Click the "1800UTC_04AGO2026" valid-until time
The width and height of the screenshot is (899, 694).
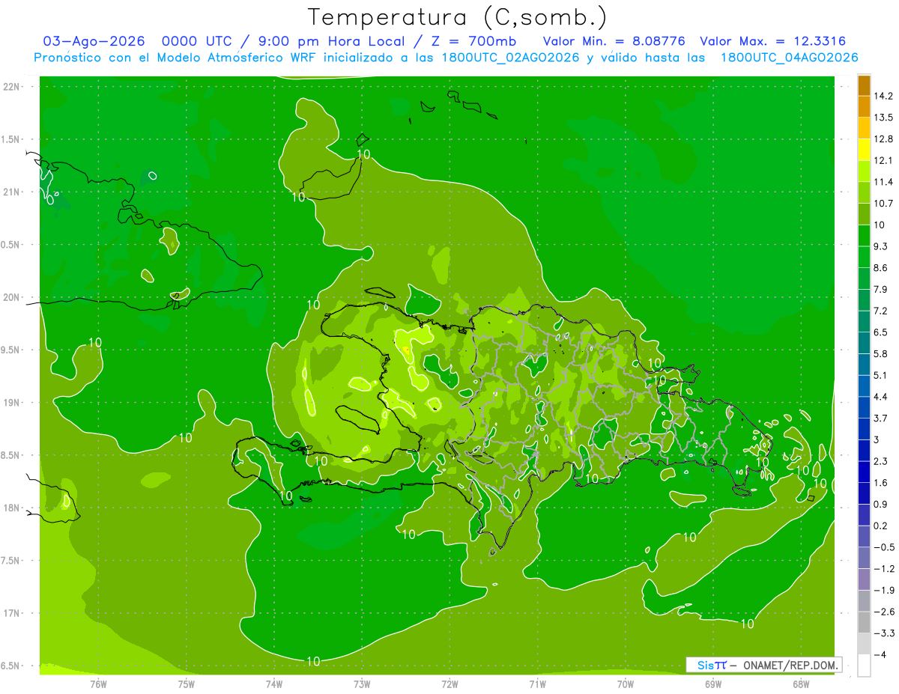pos(789,58)
